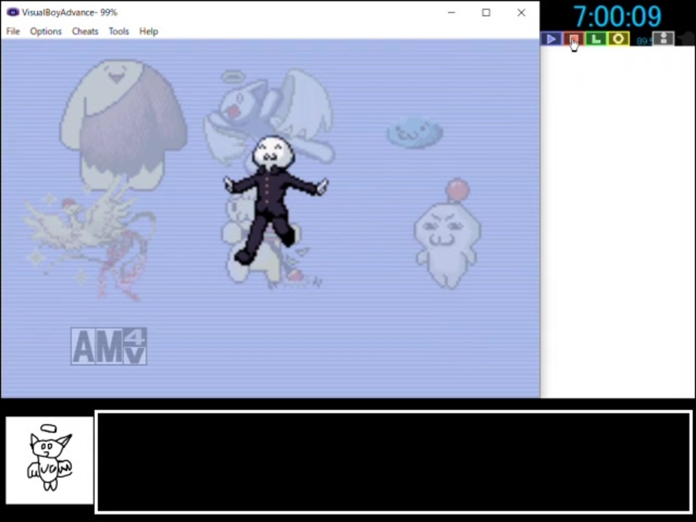
Task: Click the blue play button on timer
Action: 551,39
